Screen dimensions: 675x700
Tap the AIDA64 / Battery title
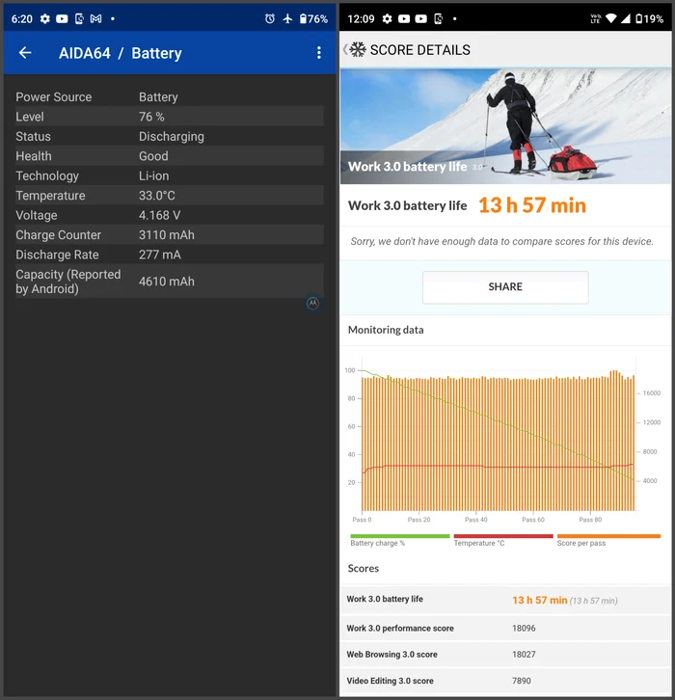(x=121, y=53)
